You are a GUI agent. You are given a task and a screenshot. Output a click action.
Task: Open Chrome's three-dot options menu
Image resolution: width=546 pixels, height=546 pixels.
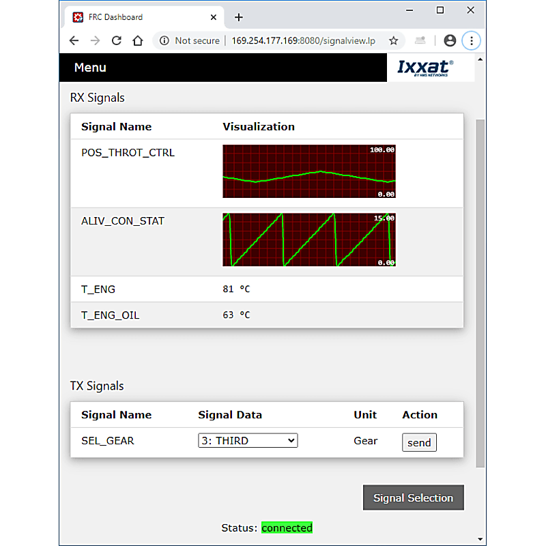pyautogui.click(x=472, y=40)
